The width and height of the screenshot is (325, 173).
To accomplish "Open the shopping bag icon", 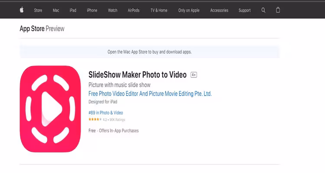I will [278, 10].
